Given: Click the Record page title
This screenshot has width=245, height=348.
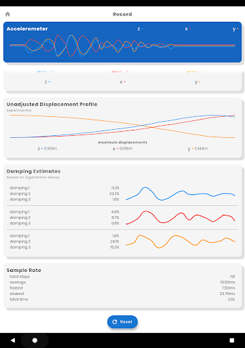Looking at the screenshot, I should tap(122, 14).
